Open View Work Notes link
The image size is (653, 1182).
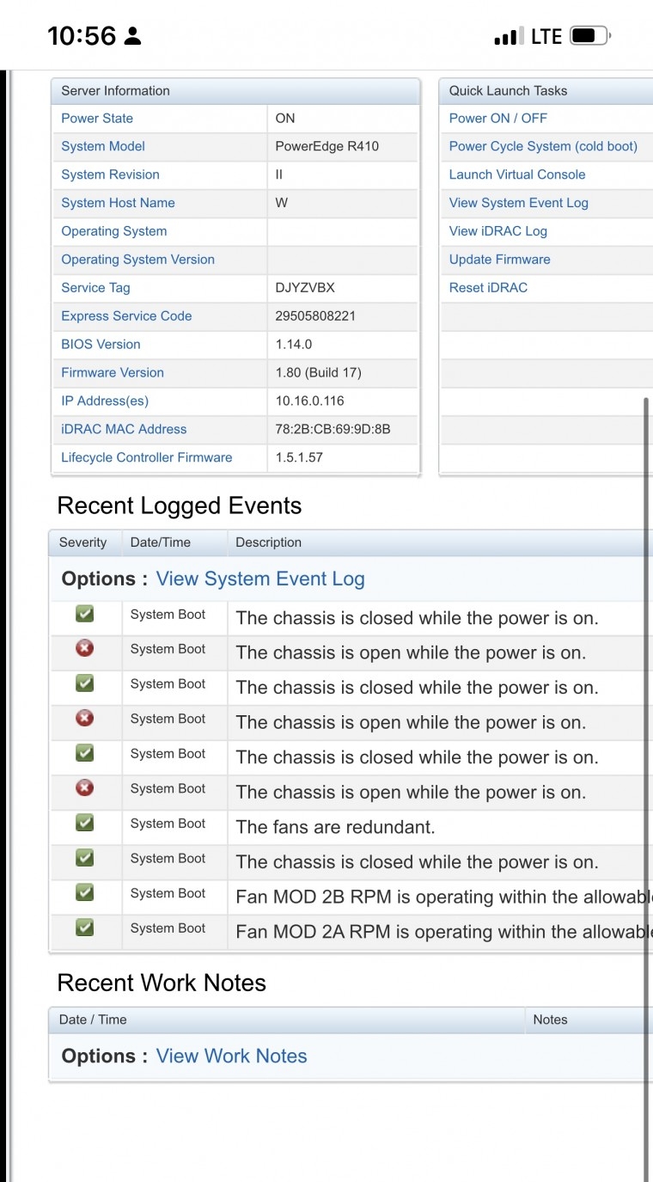pos(232,1056)
